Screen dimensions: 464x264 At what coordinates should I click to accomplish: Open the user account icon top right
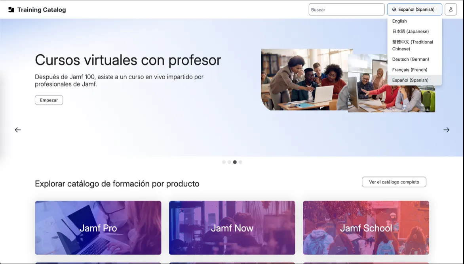pos(451,9)
